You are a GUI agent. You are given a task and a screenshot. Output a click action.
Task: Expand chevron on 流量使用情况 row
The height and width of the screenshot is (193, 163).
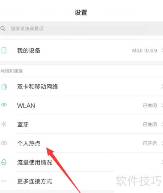(162, 162)
